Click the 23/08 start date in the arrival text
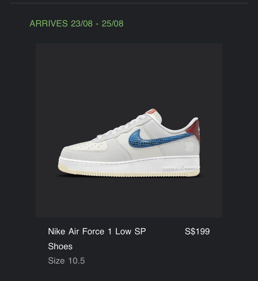258x281 pixels. pos(82,23)
